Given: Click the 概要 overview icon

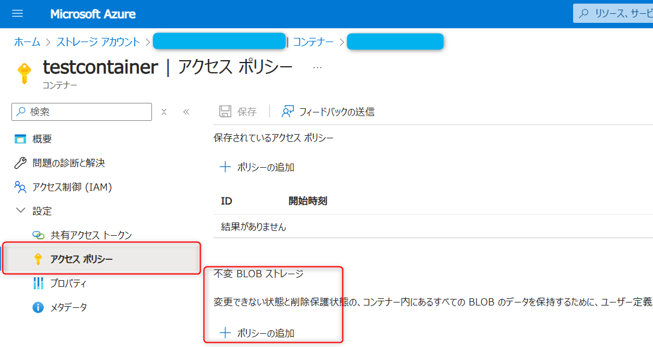Looking at the screenshot, I should (20, 139).
